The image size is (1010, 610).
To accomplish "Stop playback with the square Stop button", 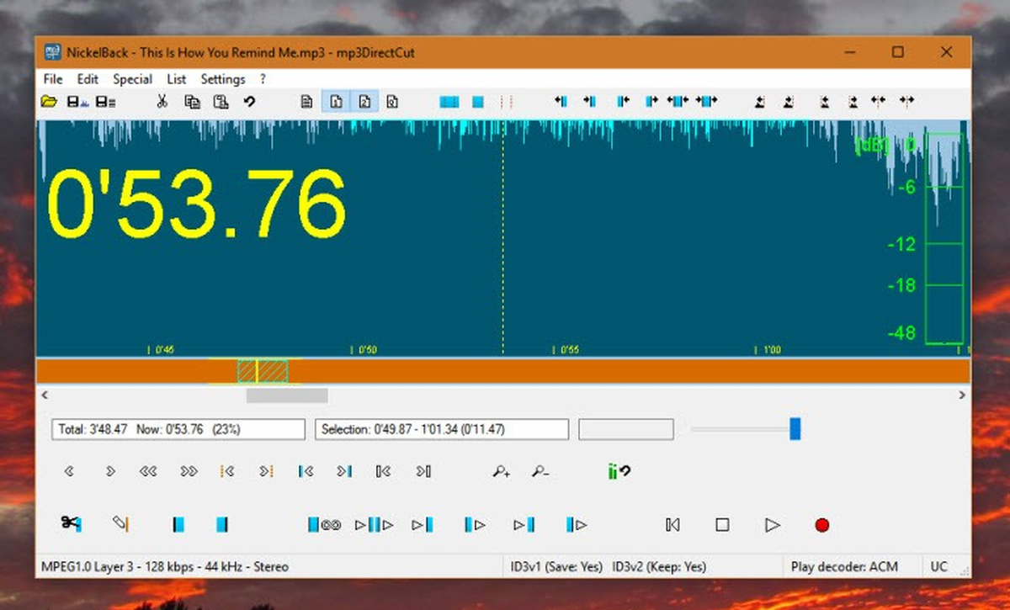I will (x=722, y=524).
